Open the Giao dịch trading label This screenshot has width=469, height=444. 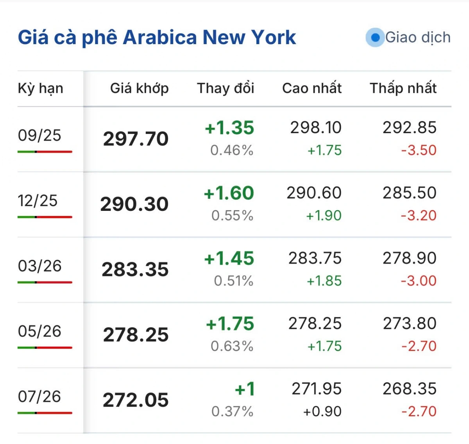tap(418, 38)
